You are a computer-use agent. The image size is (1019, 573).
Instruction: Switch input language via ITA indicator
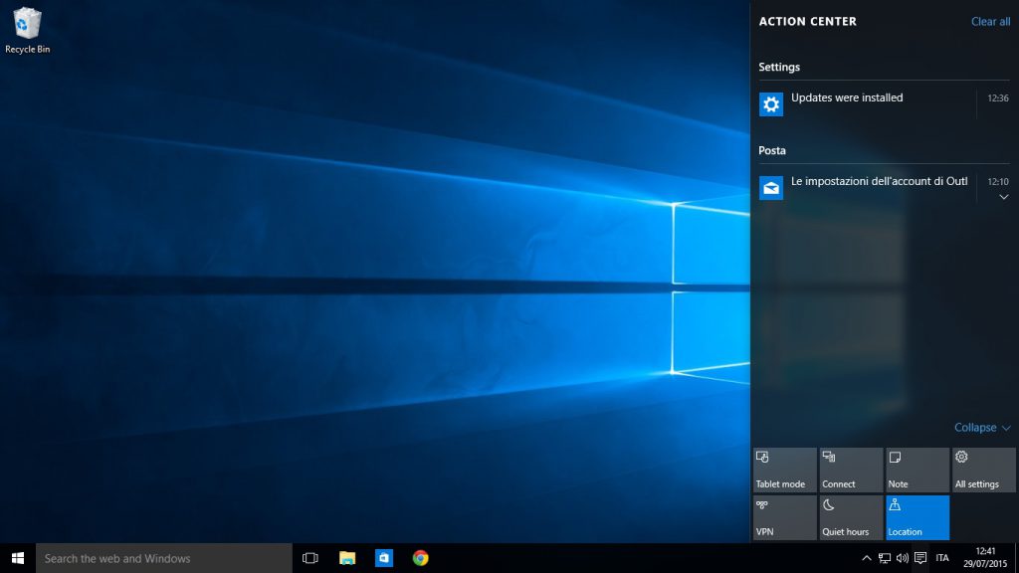[942, 558]
